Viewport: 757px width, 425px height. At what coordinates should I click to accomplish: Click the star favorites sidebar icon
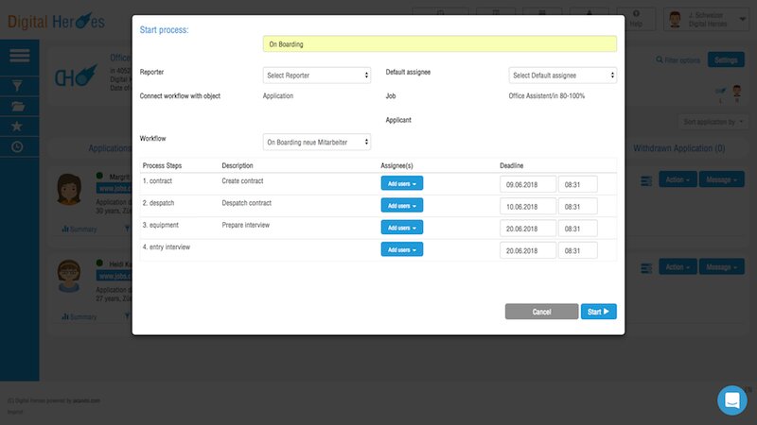pos(18,127)
